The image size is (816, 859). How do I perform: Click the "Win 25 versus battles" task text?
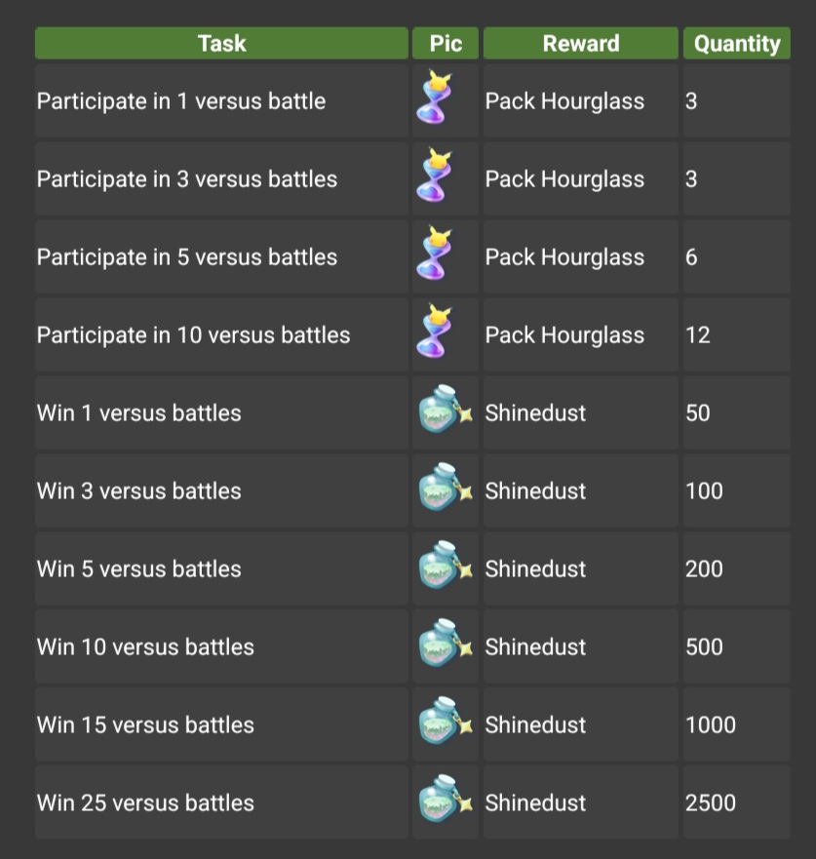[x=145, y=803]
